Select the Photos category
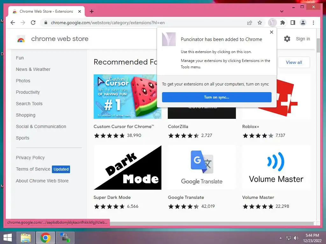Screen dimensions: 326x244 tap(23, 81)
